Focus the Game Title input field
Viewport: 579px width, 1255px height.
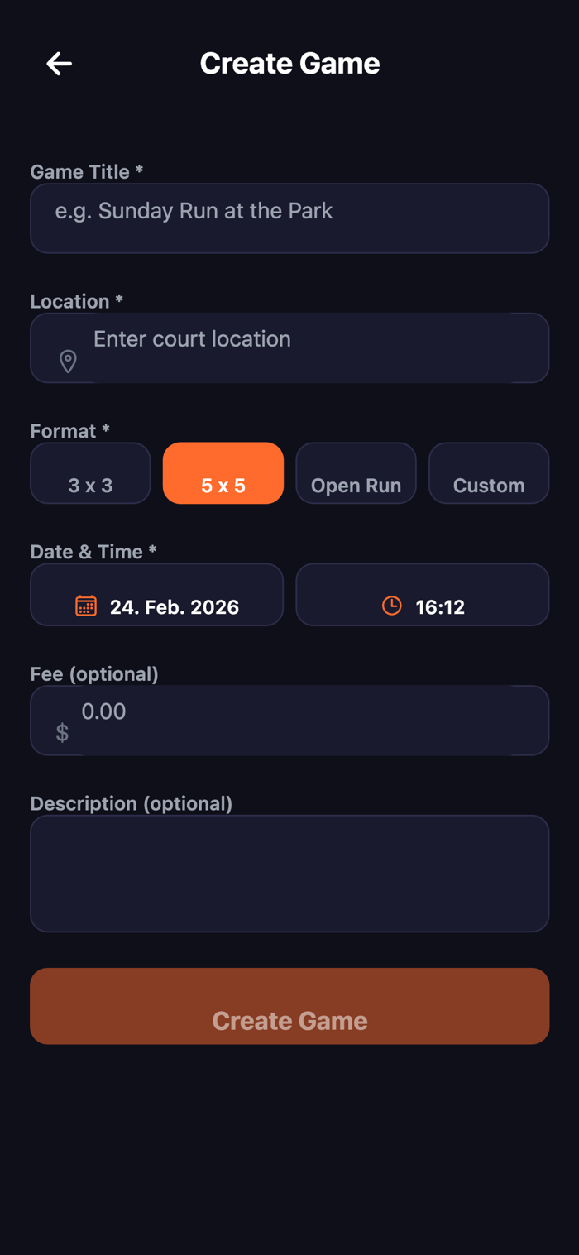tap(289, 218)
